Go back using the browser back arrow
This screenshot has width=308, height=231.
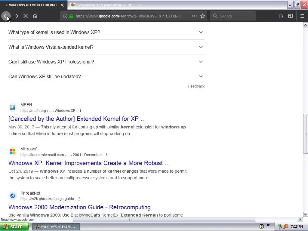[x=6, y=16]
